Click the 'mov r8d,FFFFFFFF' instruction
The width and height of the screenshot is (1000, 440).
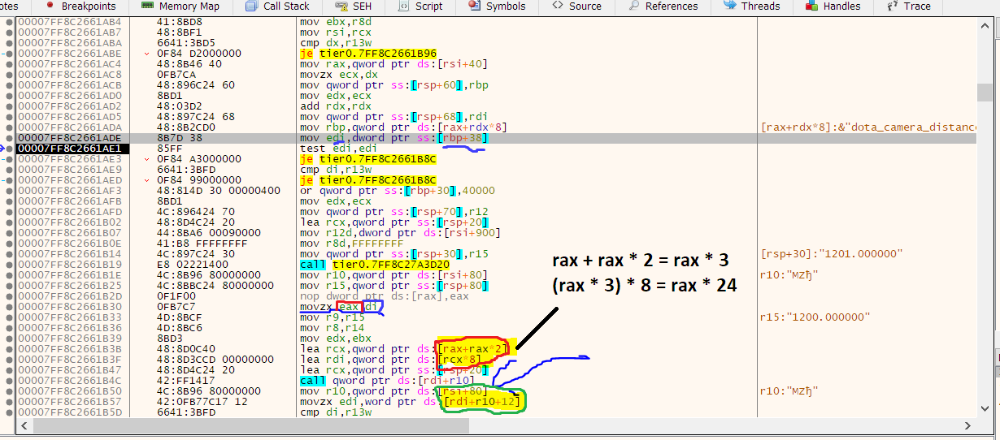pyautogui.click(x=351, y=244)
